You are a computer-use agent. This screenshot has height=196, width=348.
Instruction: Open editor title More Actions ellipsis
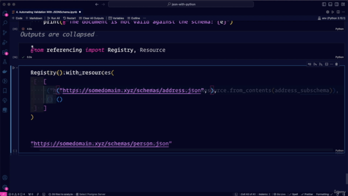coord(343,12)
